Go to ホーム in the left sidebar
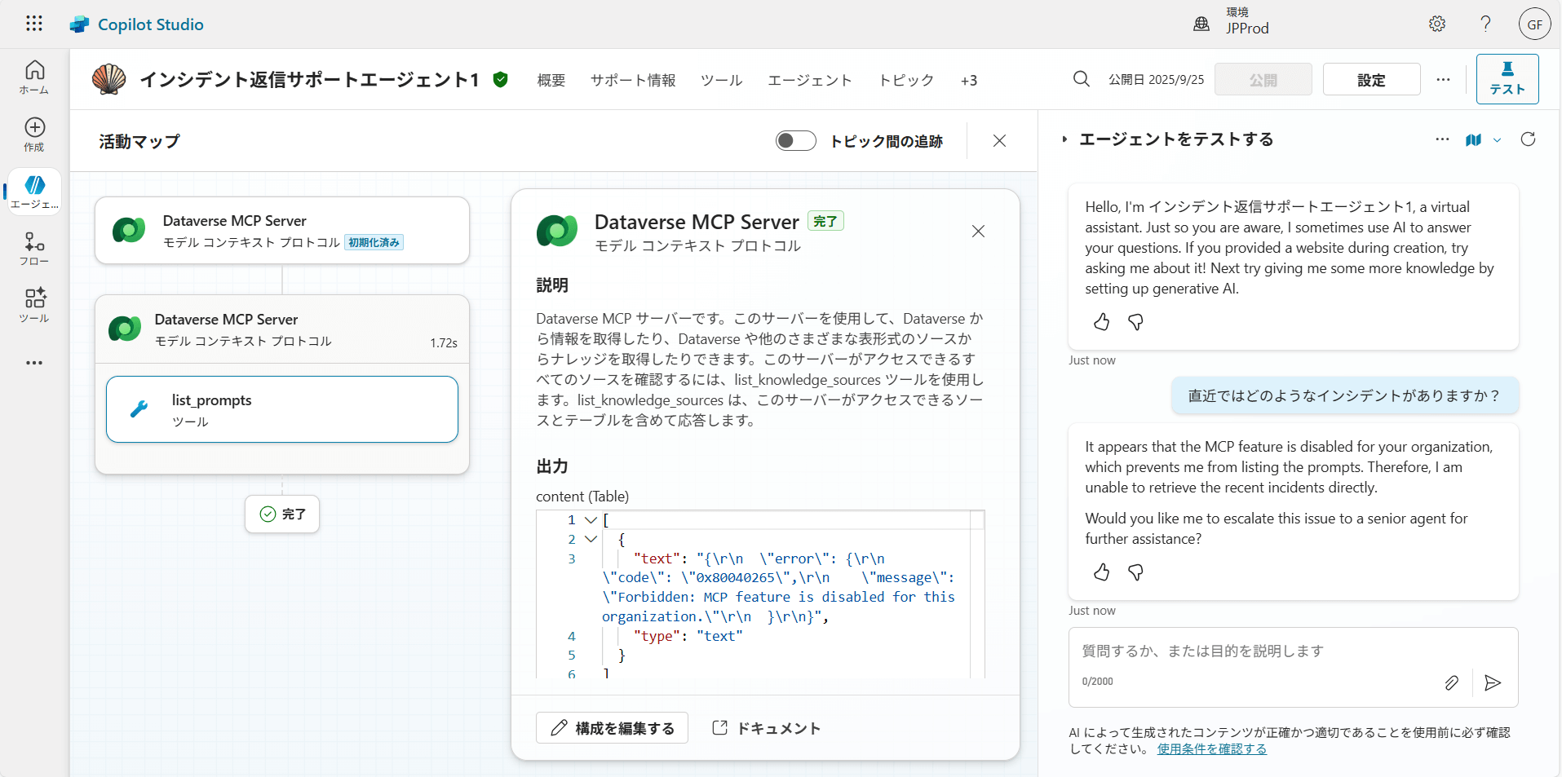The height and width of the screenshot is (777, 1562). (x=33, y=77)
